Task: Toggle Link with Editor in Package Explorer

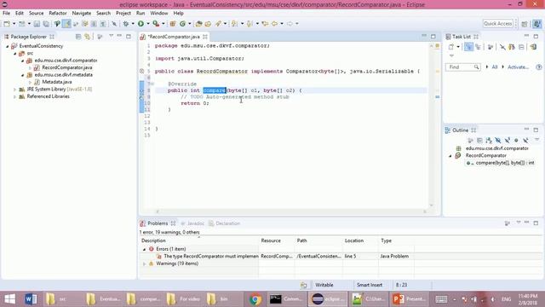Action: point(87,37)
